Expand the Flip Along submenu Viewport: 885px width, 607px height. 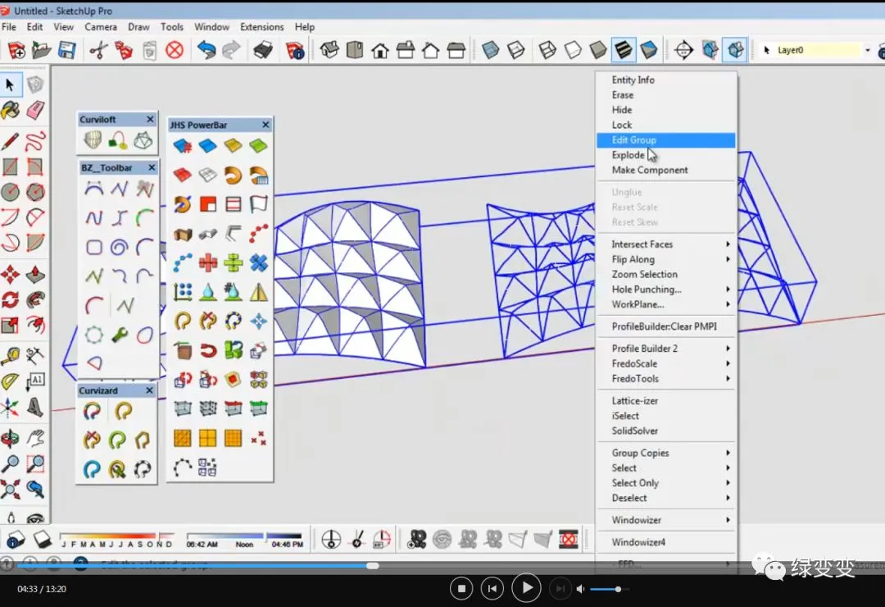point(666,259)
